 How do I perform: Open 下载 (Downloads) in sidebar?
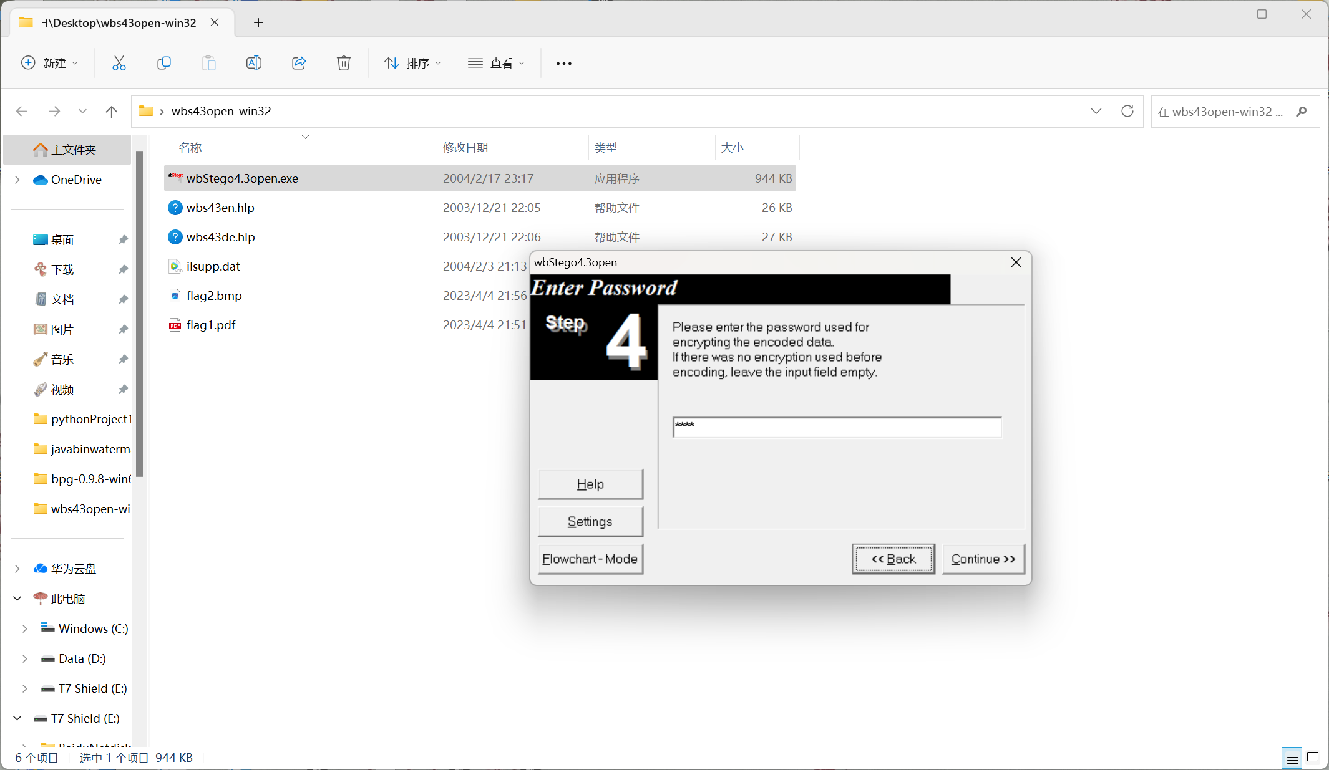coord(62,270)
